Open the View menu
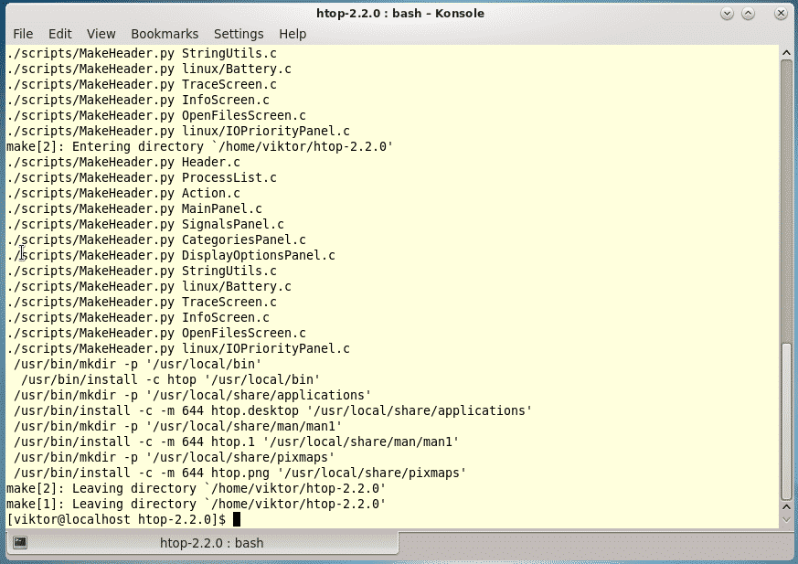The width and height of the screenshot is (798, 564). click(x=101, y=34)
